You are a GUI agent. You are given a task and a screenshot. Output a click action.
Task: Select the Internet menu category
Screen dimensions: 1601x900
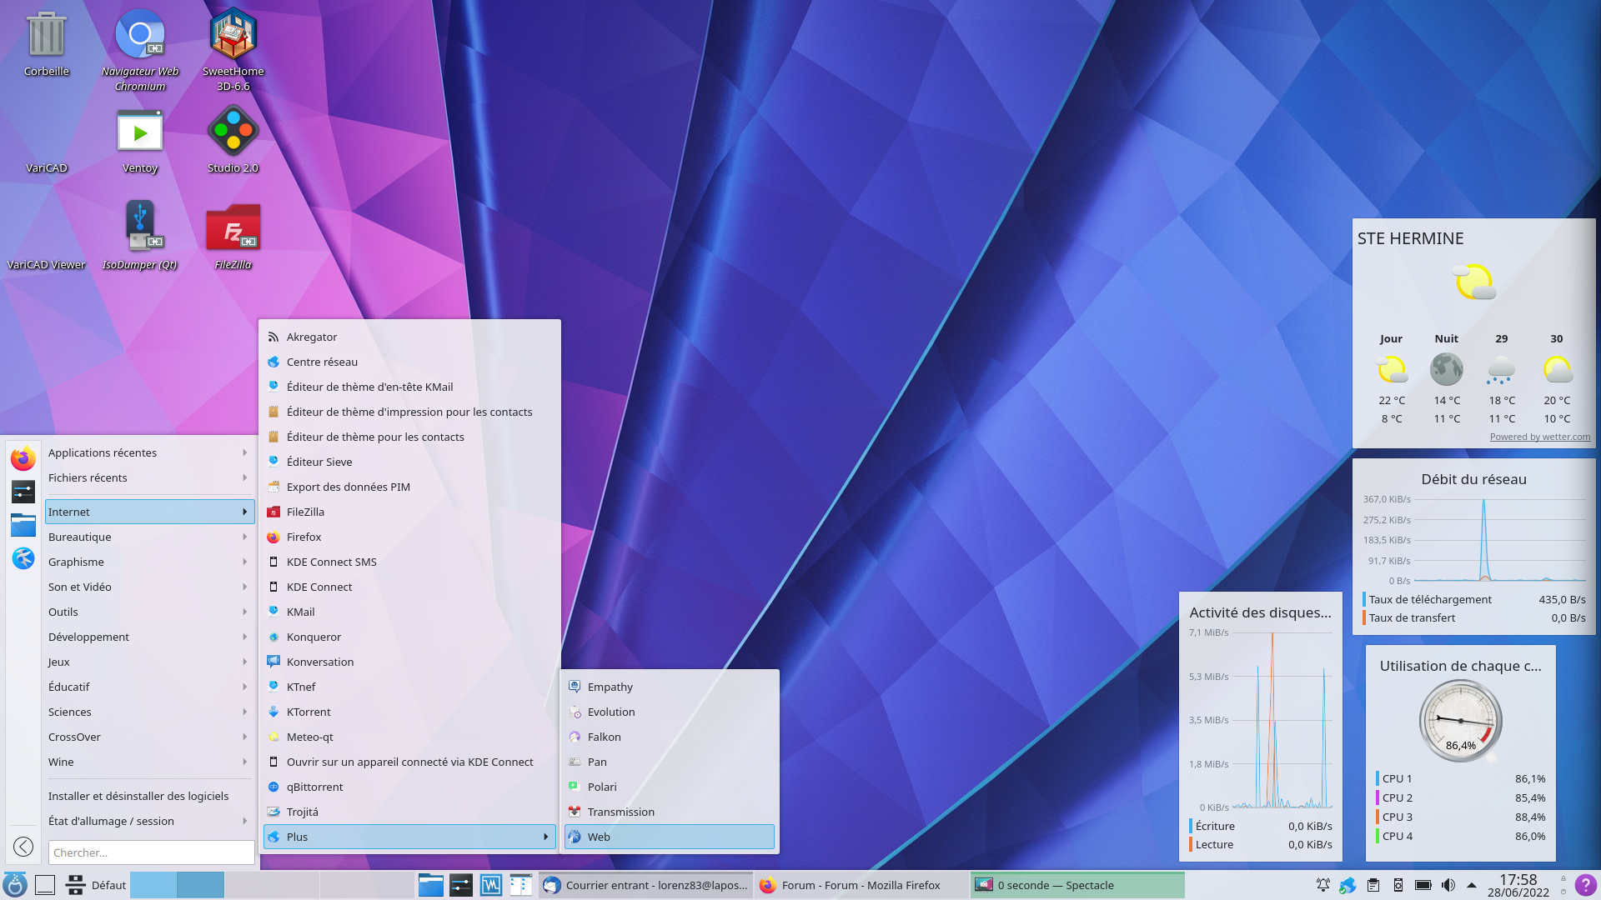149,512
